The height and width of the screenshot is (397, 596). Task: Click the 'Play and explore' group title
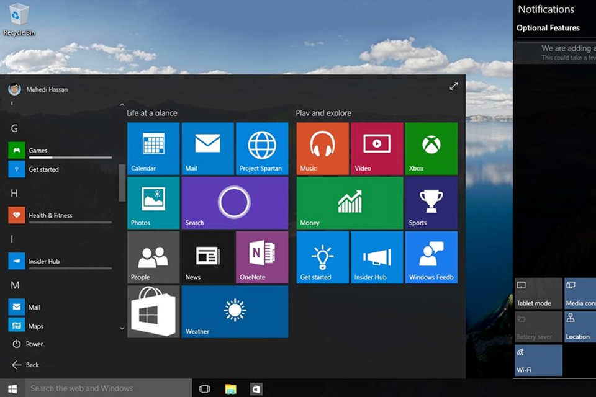[x=323, y=113]
